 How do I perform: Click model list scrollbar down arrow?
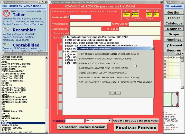click(47, 131)
